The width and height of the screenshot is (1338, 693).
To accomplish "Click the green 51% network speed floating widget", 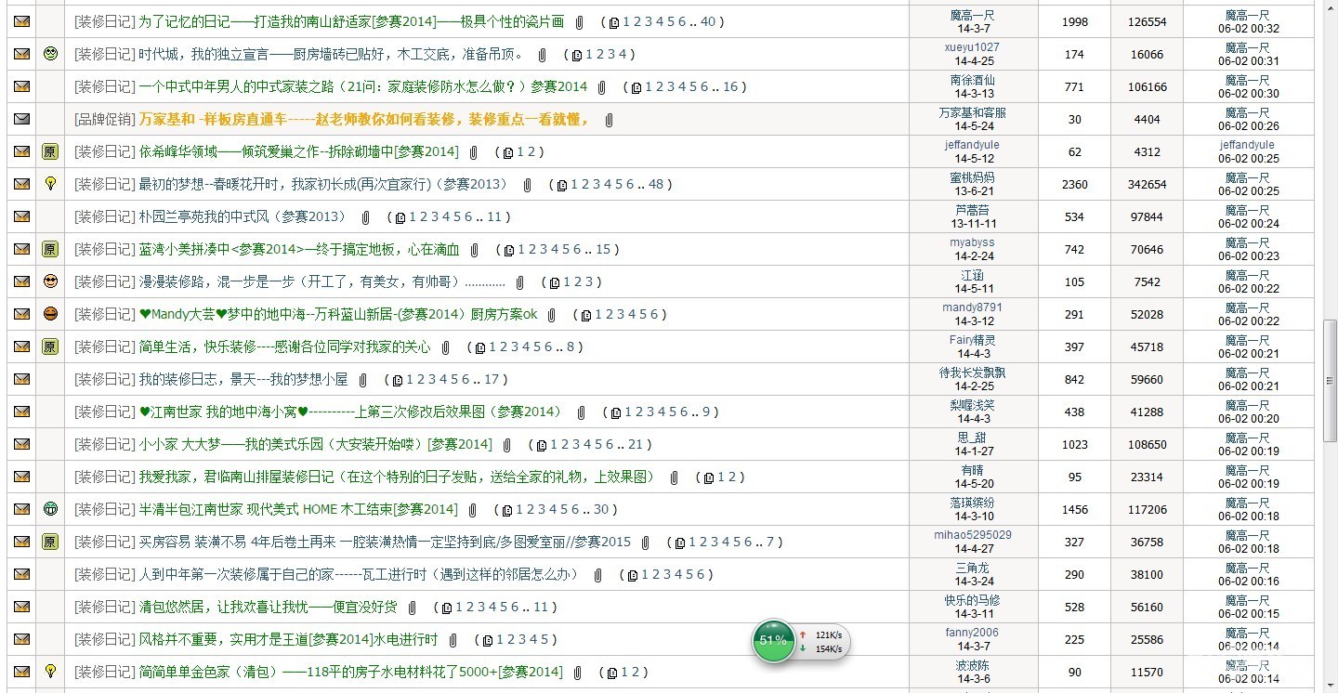I will coord(773,641).
